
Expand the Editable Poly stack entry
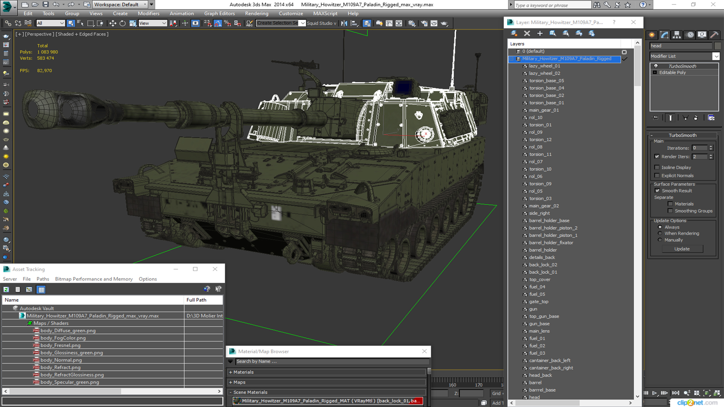click(655, 72)
